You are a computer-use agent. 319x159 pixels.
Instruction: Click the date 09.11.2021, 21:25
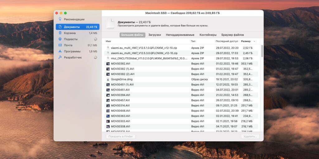[227, 106]
